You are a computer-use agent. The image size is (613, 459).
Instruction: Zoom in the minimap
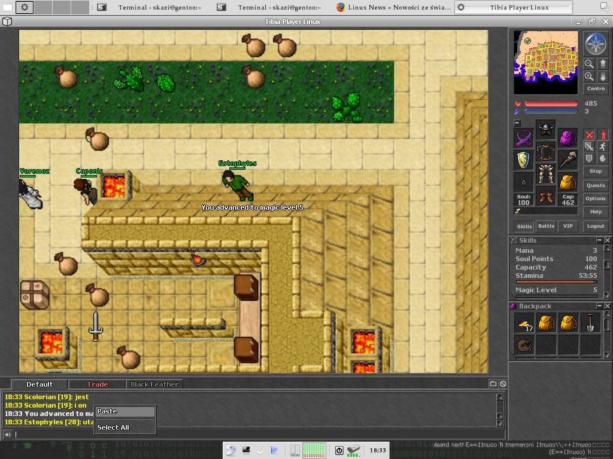[589, 76]
